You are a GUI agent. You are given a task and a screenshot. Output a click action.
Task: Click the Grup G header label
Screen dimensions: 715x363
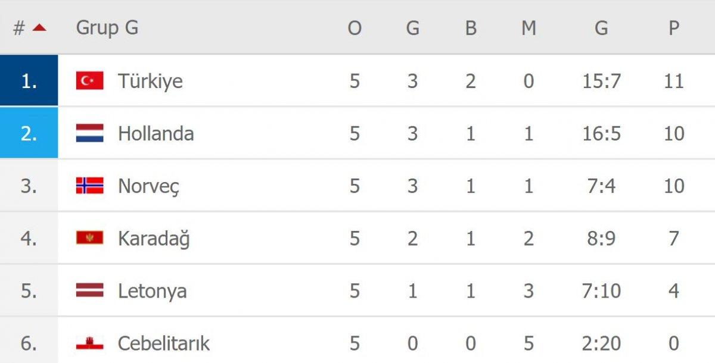pos(107,27)
